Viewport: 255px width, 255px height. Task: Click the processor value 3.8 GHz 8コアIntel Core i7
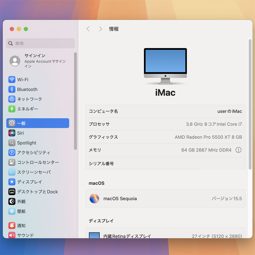pos(214,124)
